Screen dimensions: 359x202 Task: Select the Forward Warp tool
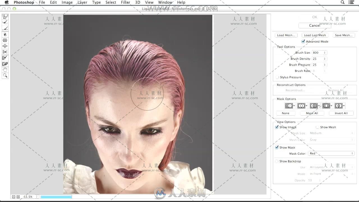5,17
